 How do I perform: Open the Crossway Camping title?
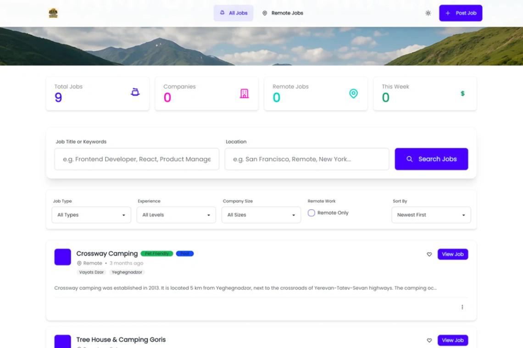pyautogui.click(x=107, y=254)
